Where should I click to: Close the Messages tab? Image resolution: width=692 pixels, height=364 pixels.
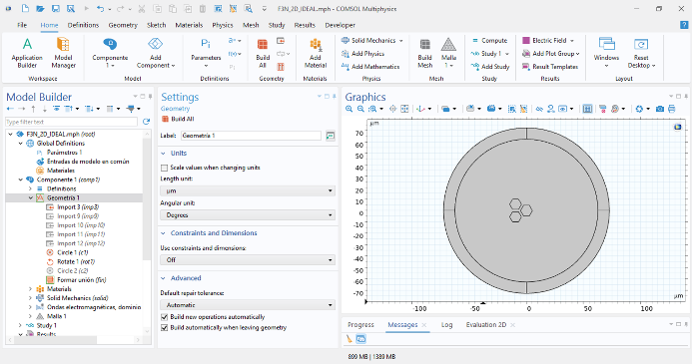[424, 325]
